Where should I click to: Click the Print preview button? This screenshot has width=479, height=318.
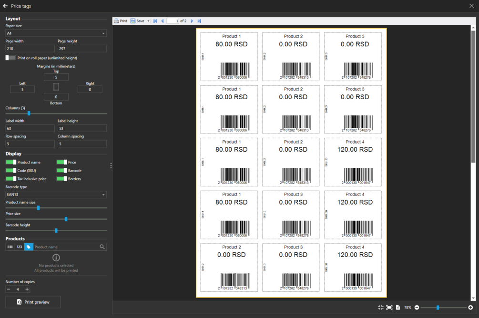click(x=33, y=302)
